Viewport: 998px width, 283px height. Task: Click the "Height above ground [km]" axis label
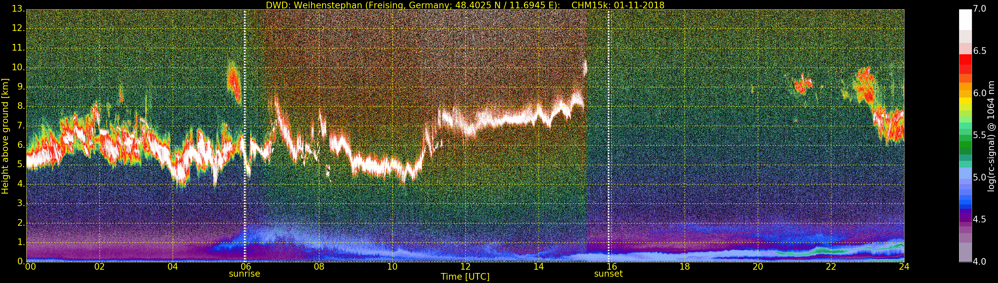5,136
